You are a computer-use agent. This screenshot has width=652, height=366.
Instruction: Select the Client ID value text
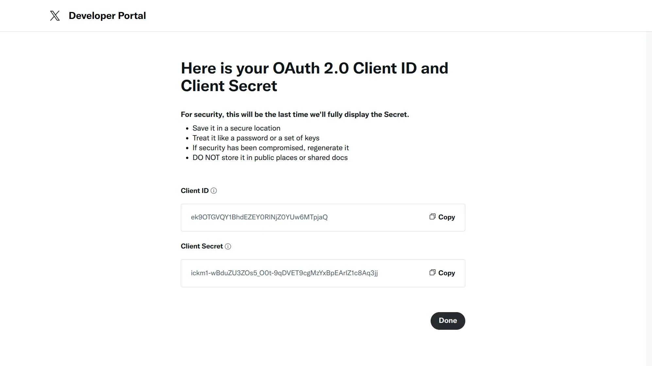click(259, 217)
